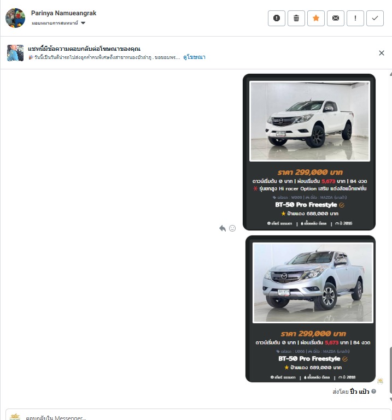The width and height of the screenshot is (392, 420).
Task: Focus the ตอบกลับใน Messenger reply field
Action: tap(198, 415)
